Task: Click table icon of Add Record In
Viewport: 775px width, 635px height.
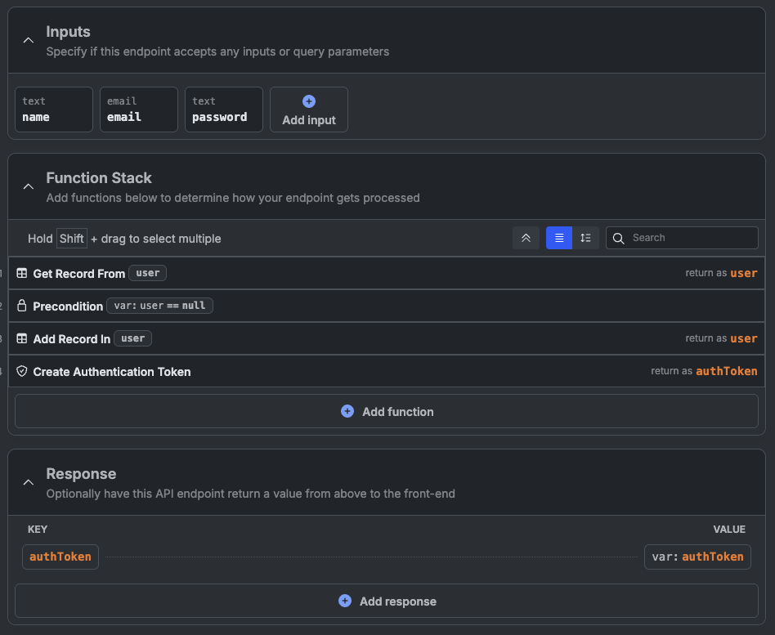Action: [22, 338]
